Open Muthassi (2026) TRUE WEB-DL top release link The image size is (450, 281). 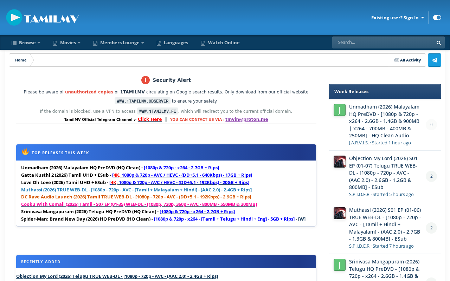pos(136,190)
